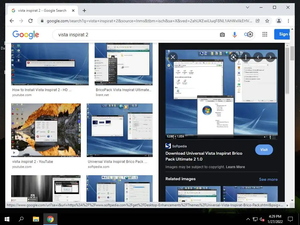Image resolution: width=300 pixels, height=225 pixels.
Task: Click the Sign in button
Action: point(282,34)
